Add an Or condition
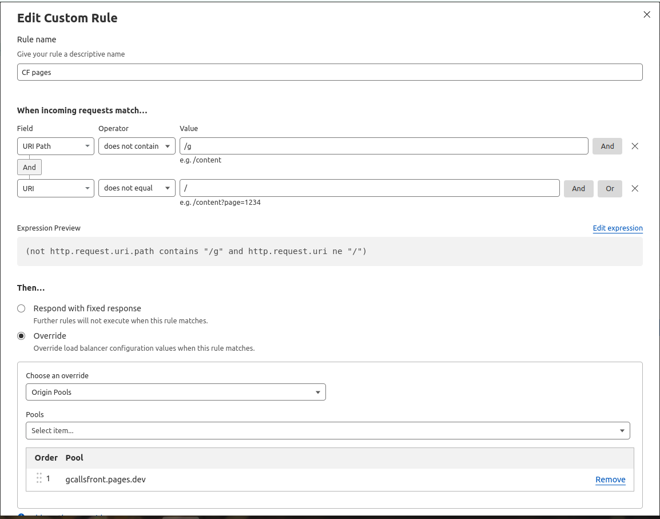Screen dimensions: 660x519 tap(610, 188)
